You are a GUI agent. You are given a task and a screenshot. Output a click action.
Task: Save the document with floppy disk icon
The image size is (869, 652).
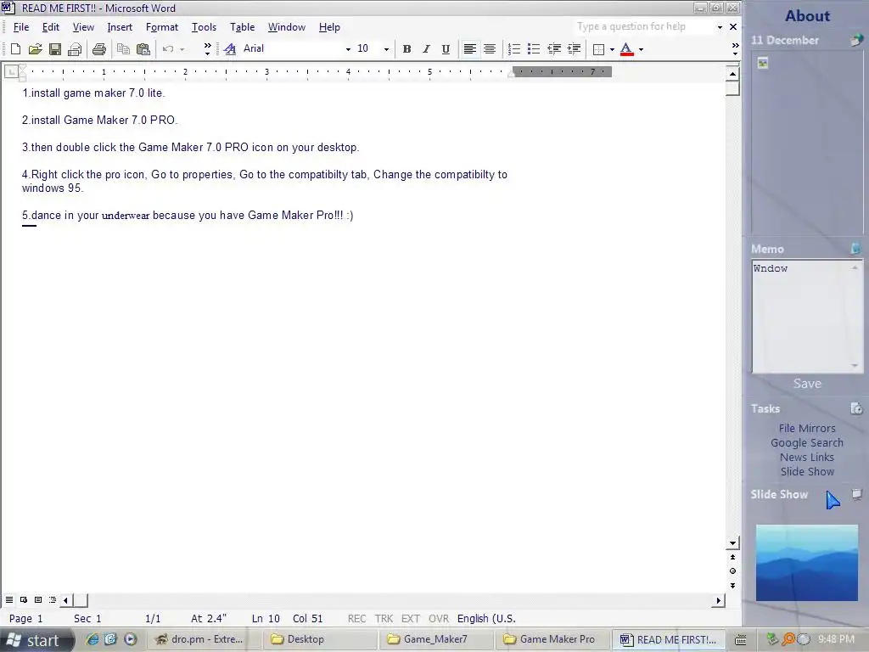[x=55, y=49]
